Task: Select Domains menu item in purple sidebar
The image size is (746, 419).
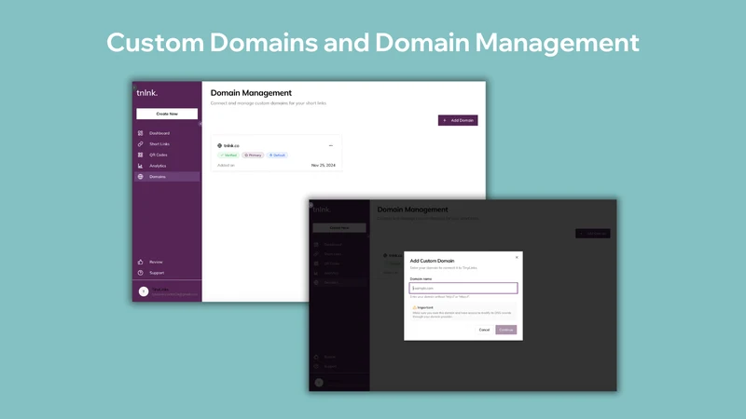Action: point(167,177)
